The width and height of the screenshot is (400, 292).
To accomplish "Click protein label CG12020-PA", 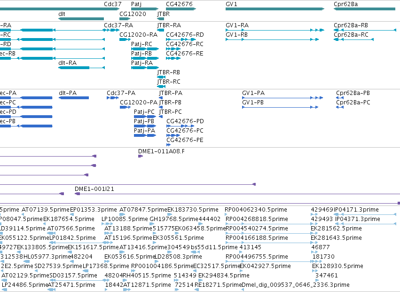I will pos(139,103).
